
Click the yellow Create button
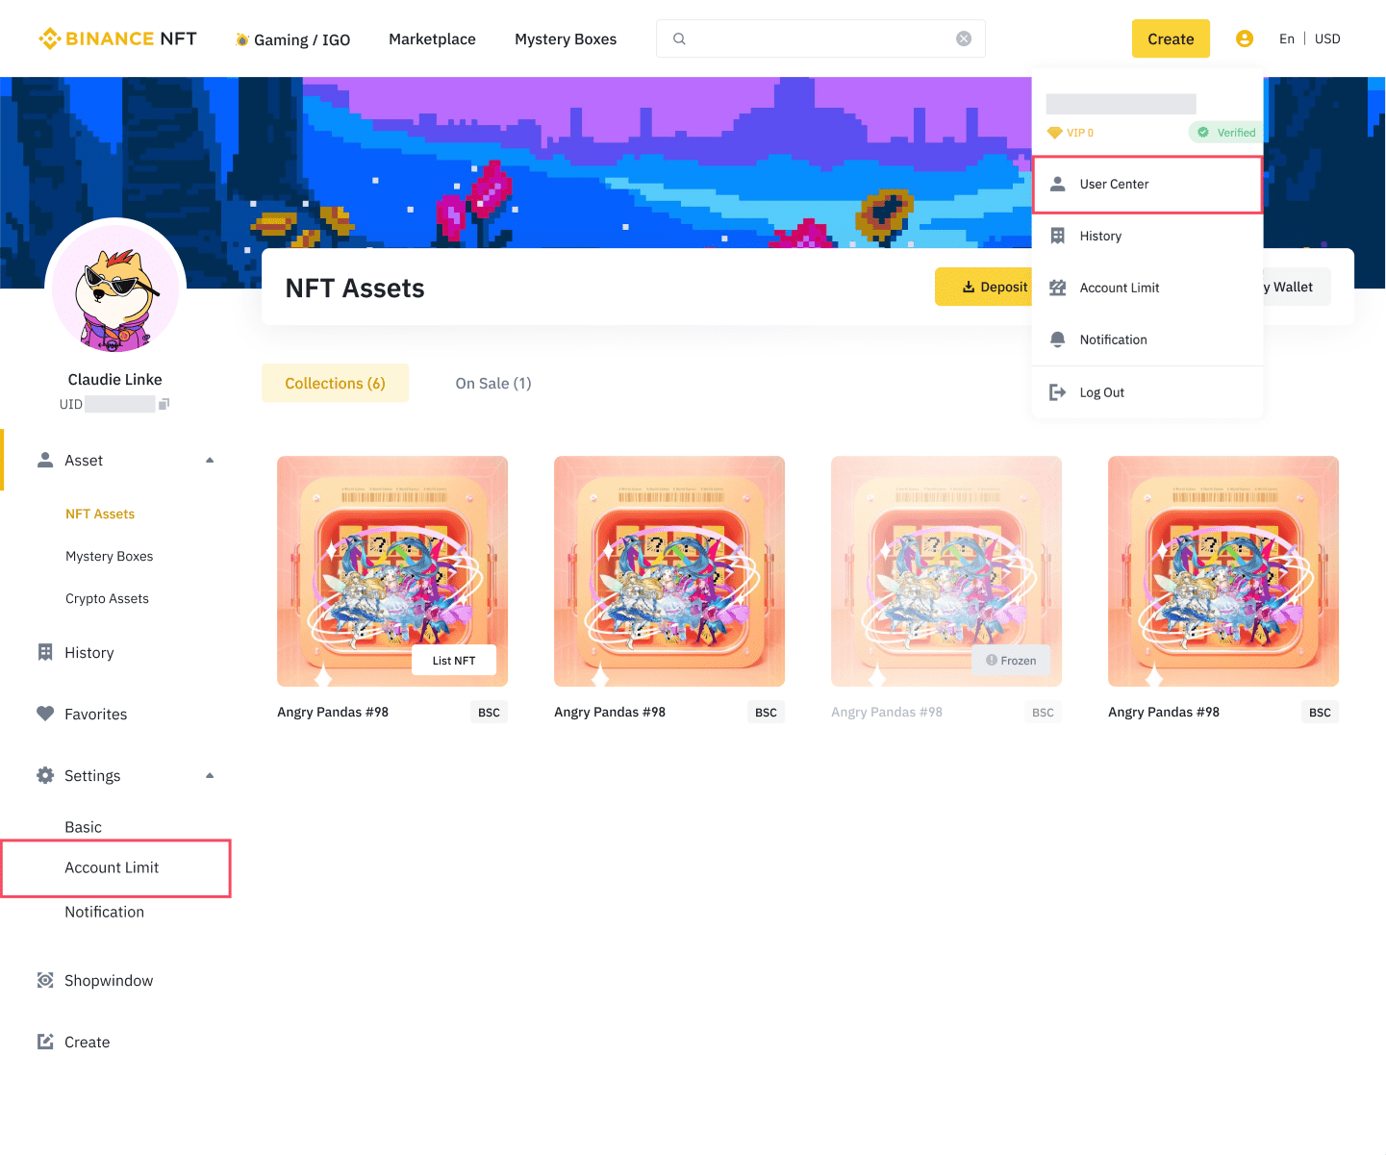[1171, 38]
